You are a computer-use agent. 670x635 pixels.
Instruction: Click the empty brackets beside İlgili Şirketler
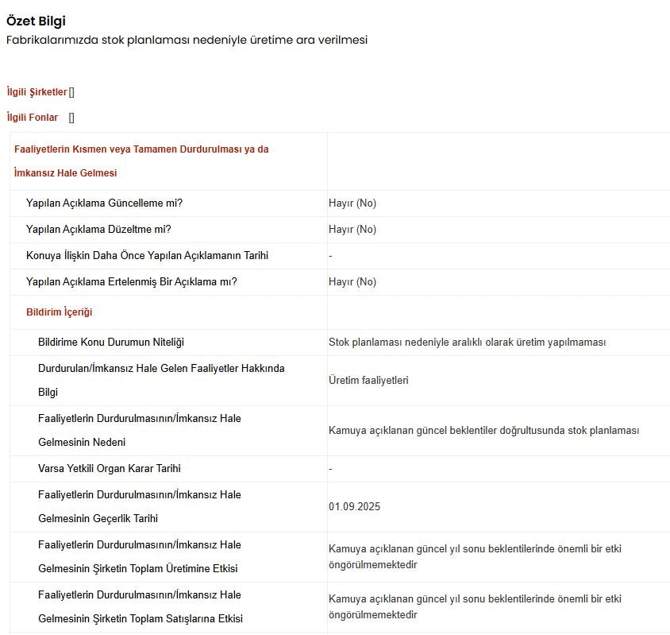click(71, 92)
